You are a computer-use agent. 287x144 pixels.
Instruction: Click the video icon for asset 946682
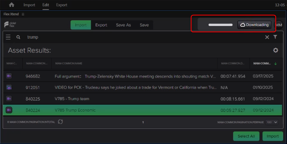[9, 76]
